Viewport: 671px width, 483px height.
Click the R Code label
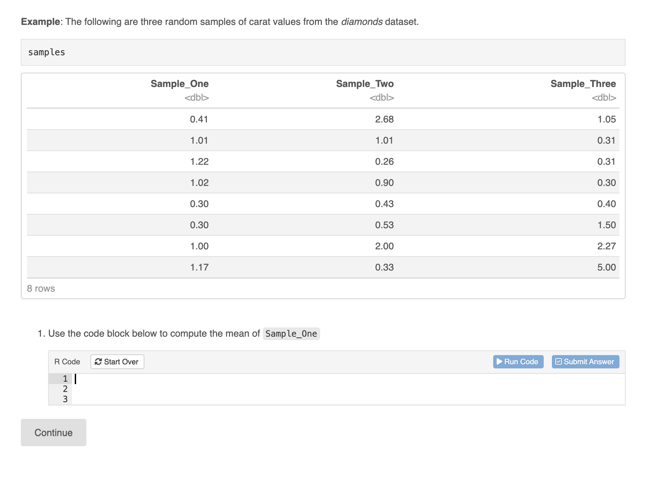pos(67,362)
